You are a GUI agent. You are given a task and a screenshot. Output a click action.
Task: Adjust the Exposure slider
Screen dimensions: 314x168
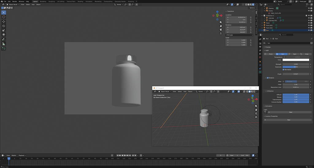(x=296, y=67)
